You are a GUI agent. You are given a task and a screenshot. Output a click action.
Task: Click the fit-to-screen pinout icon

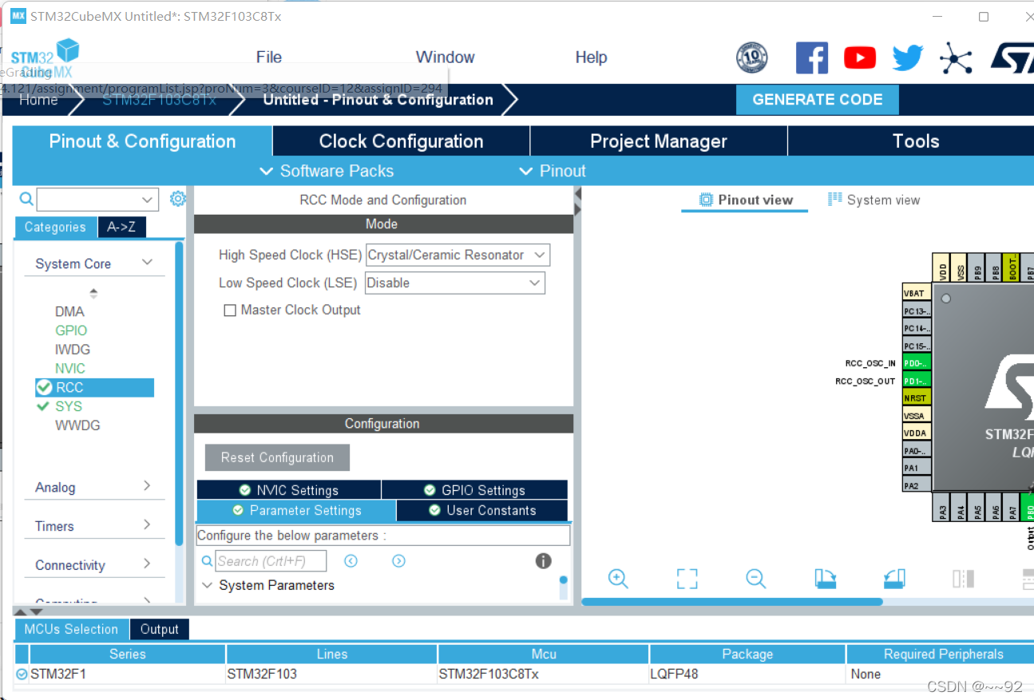pyautogui.click(x=687, y=579)
